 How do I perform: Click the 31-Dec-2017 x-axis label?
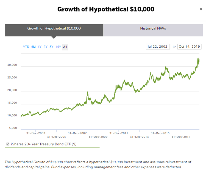(x=181, y=137)
